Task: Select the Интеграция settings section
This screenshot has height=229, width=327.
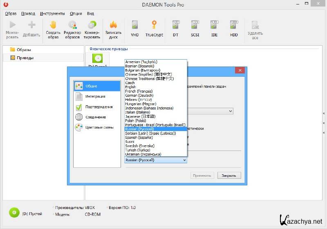Action: coord(95,96)
